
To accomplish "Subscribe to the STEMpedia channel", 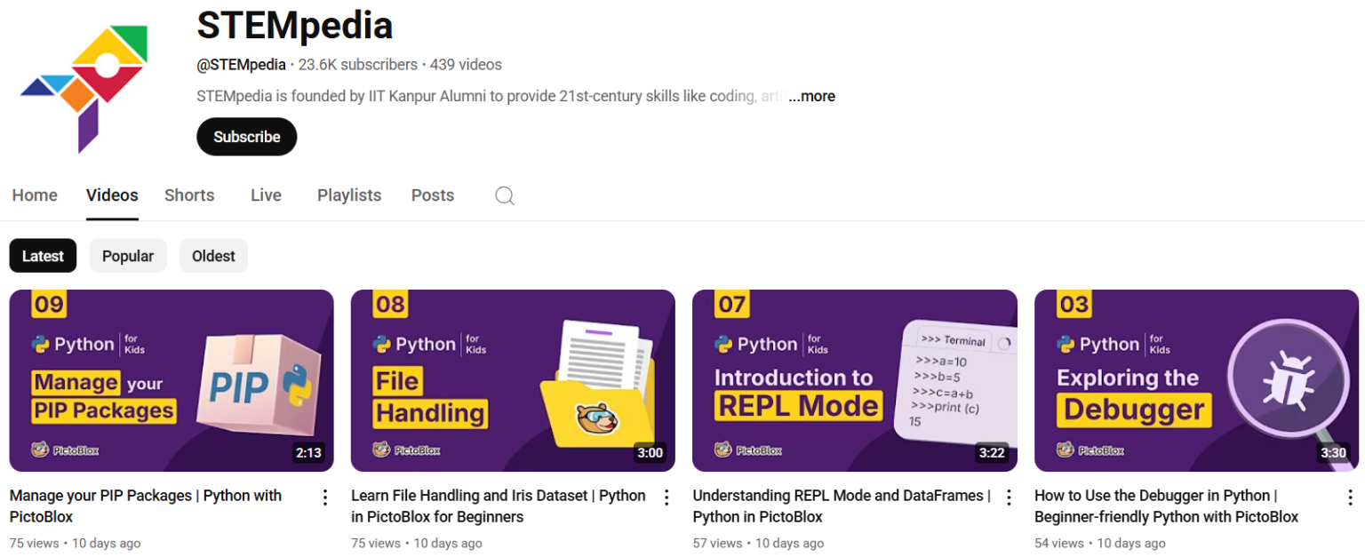I will [246, 137].
